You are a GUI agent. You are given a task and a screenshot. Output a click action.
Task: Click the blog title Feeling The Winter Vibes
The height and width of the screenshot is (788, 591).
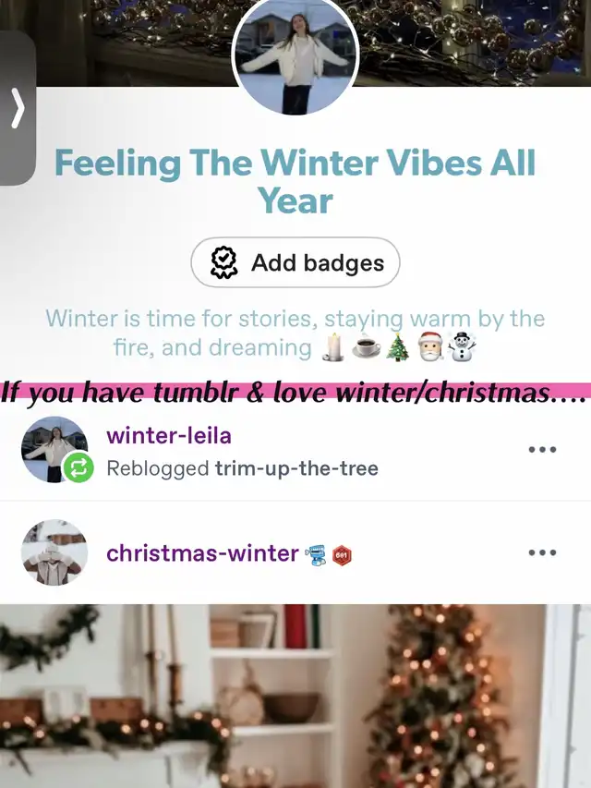click(295, 181)
